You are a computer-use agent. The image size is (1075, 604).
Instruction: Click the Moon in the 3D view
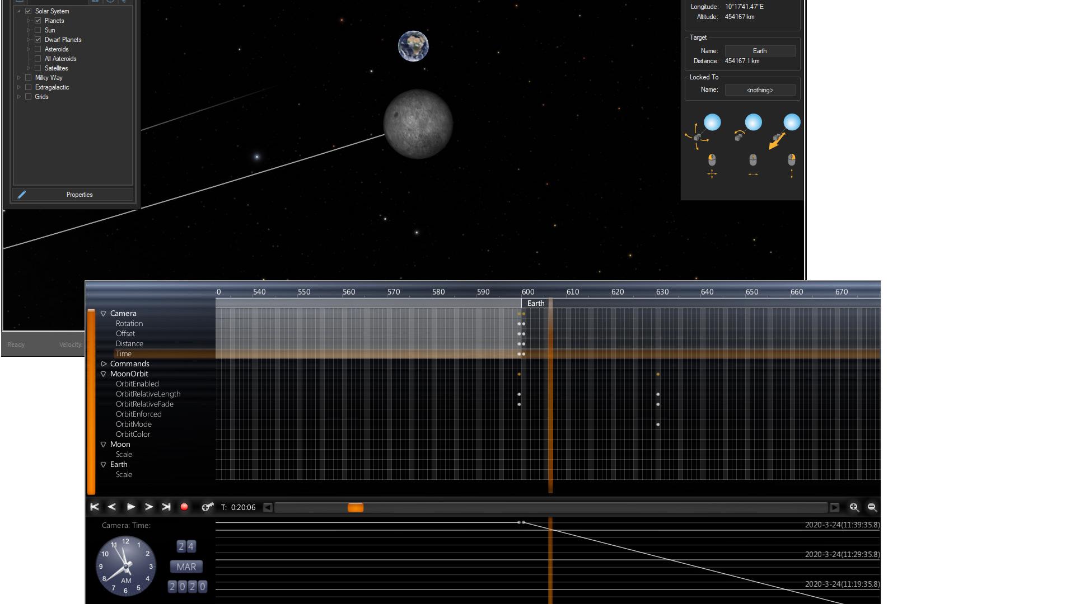point(418,124)
